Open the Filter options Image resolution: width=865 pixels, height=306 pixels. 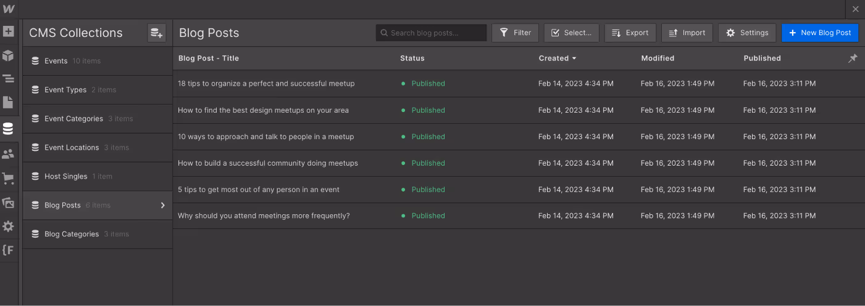516,33
